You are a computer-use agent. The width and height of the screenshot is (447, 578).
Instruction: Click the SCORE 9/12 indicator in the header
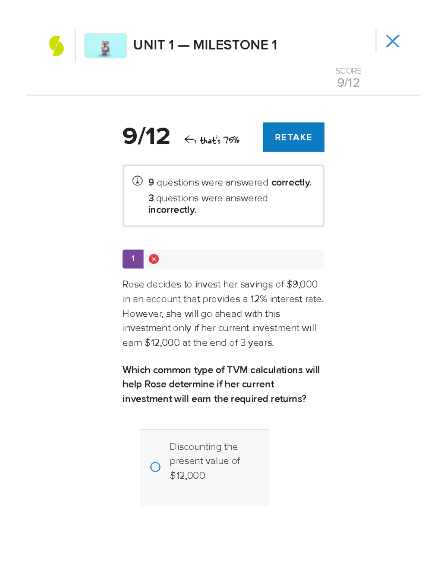348,77
